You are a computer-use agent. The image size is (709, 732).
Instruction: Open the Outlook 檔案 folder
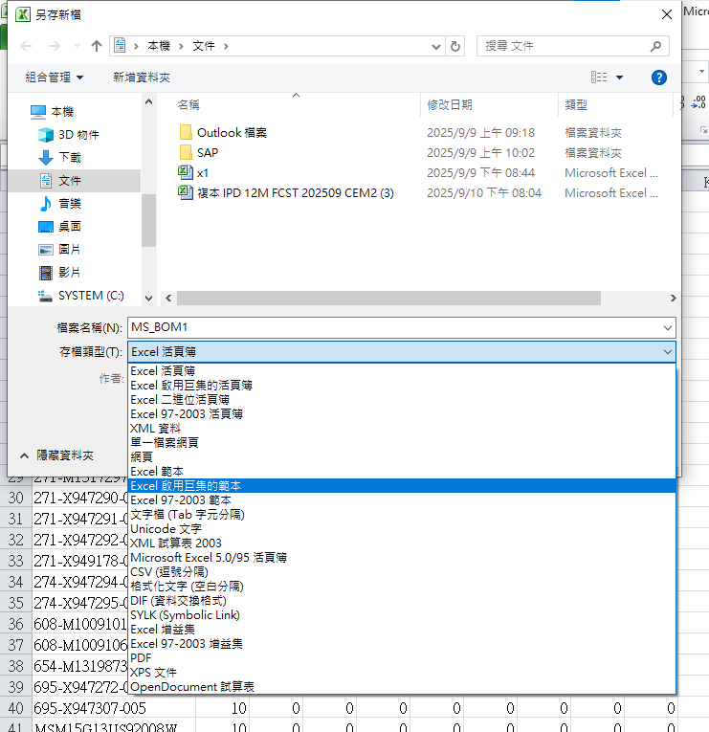click(x=232, y=133)
